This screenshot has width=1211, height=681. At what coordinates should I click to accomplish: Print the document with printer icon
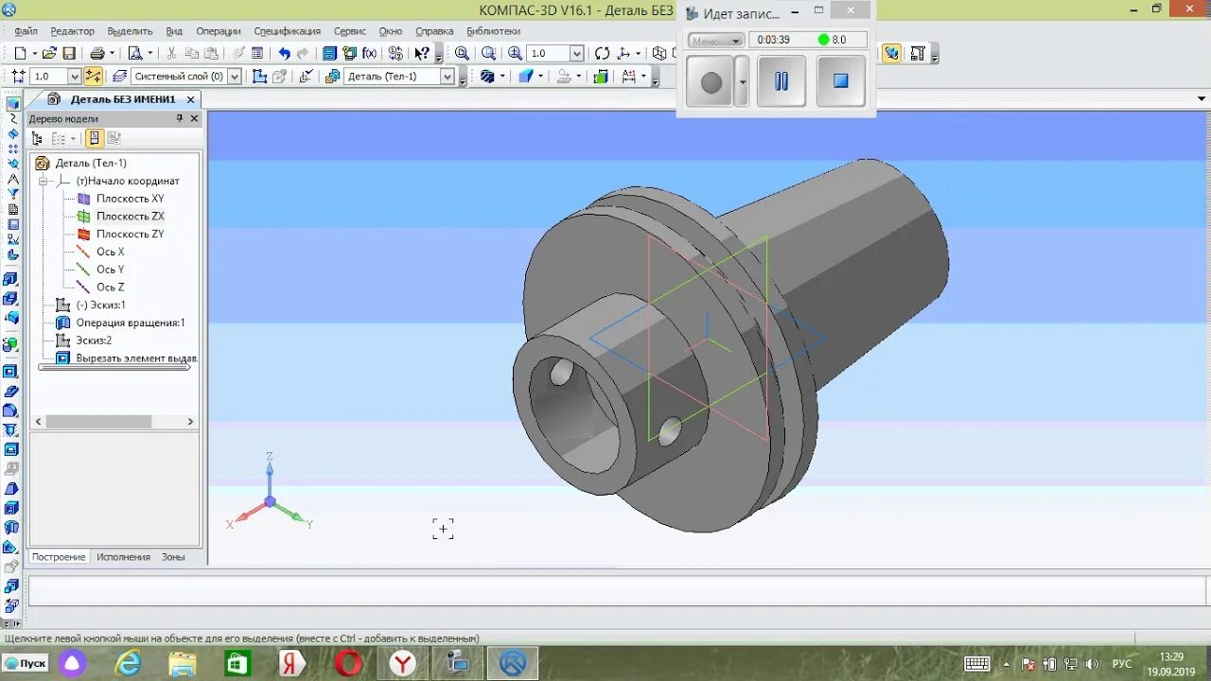click(97, 53)
